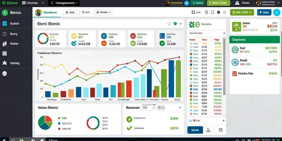Click the green Dogrbonts Etall bug icon

point(235,50)
